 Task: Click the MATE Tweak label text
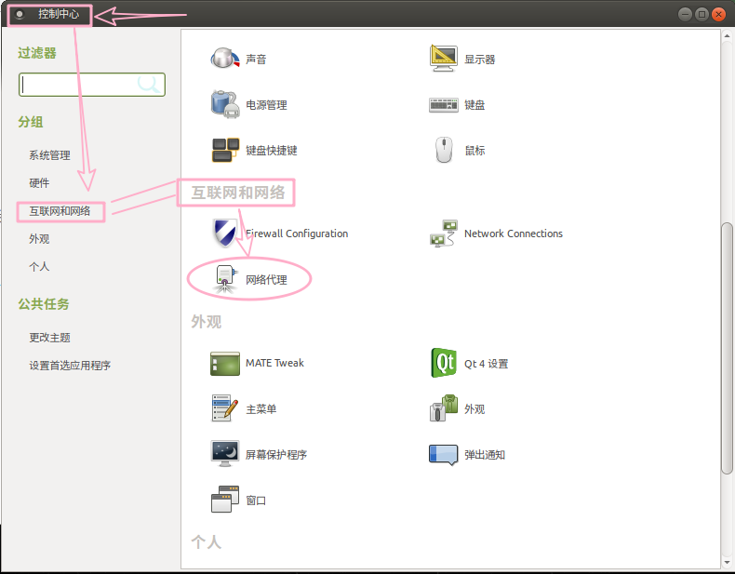pyautogui.click(x=274, y=363)
